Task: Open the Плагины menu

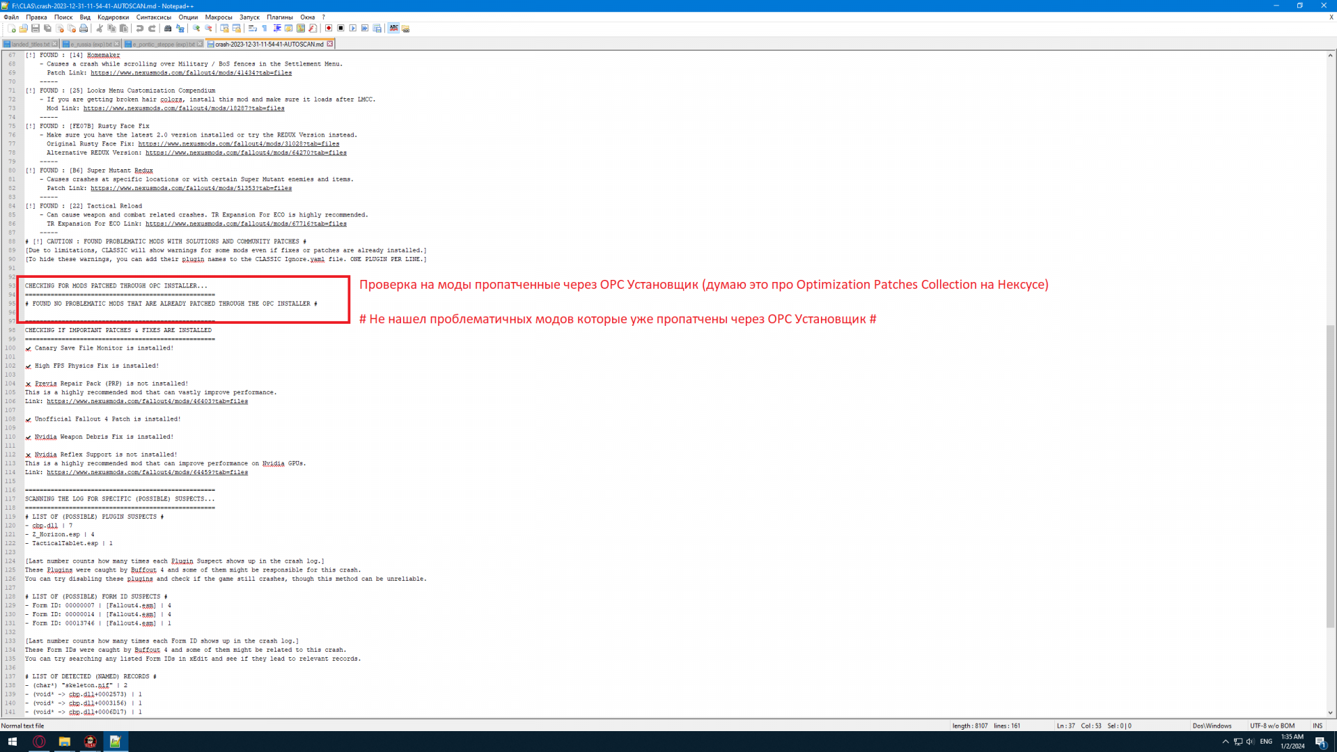Action: click(x=279, y=17)
